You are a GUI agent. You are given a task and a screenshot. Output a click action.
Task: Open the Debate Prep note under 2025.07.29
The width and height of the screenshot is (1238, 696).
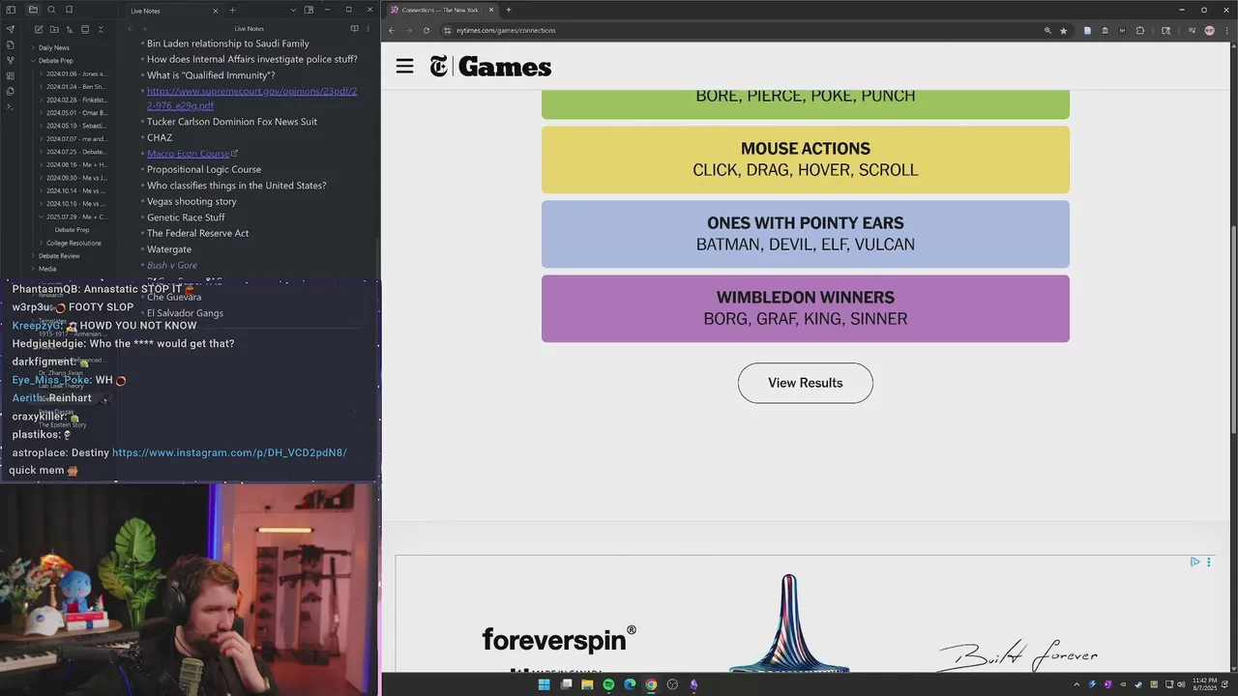tap(72, 230)
